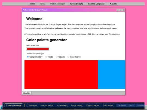Open Star Charts in the bottom bar
147x110 pixels.
(x=62, y=105)
